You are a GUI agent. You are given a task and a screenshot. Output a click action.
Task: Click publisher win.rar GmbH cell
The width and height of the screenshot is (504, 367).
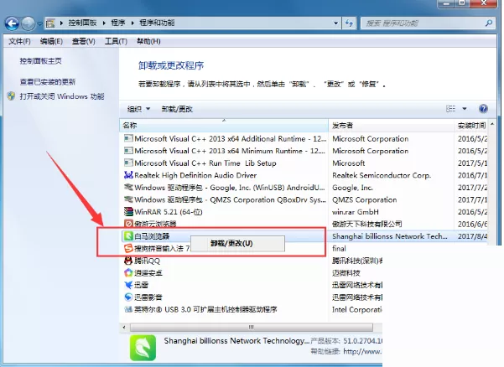pyautogui.click(x=356, y=212)
